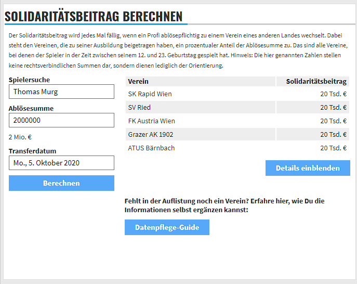Click the Ablösesumme field showing 2000000

[x=61, y=121]
